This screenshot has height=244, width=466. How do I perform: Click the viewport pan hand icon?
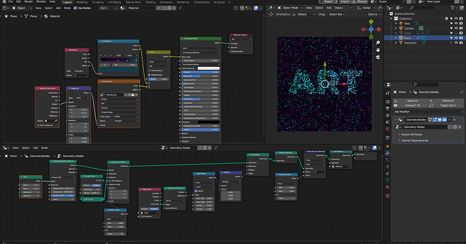click(x=378, y=50)
